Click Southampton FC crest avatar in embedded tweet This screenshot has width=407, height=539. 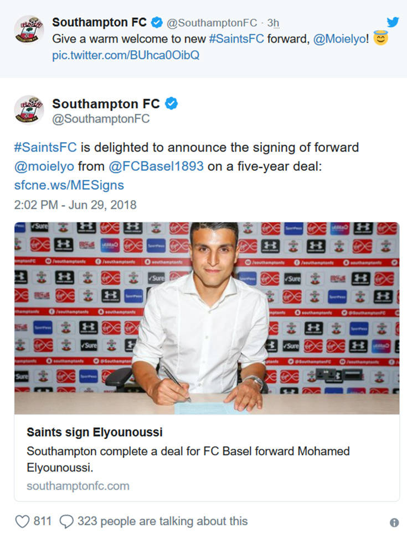pos(29,110)
